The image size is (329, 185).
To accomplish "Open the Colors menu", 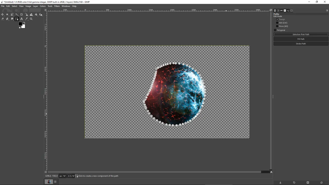I will coord(43,6).
